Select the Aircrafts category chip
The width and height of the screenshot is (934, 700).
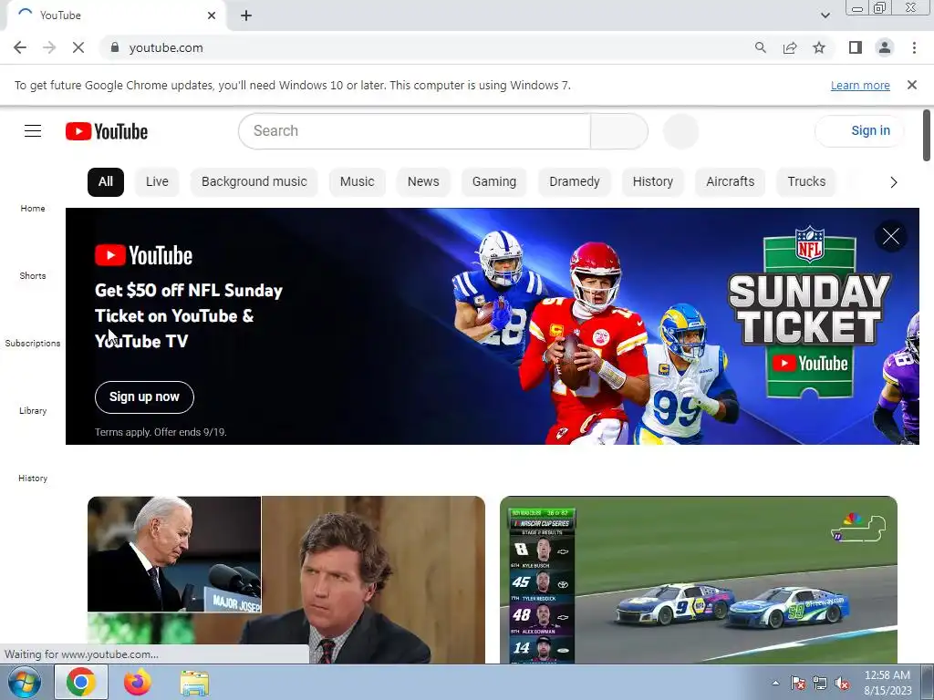tap(731, 182)
